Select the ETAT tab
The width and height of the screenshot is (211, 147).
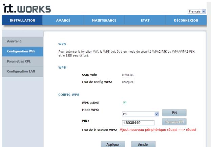click(145, 20)
